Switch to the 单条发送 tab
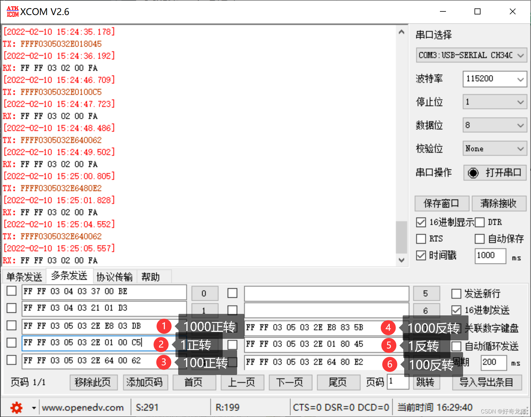The width and height of the screenshot is (531, 417). tap(24, 277)
